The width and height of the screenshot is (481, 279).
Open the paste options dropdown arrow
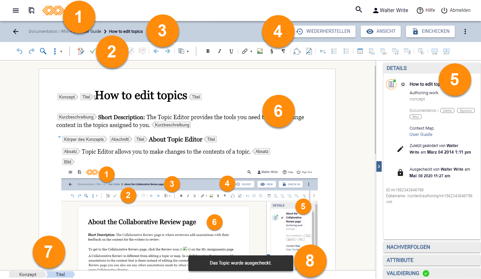tap(188, 52)
